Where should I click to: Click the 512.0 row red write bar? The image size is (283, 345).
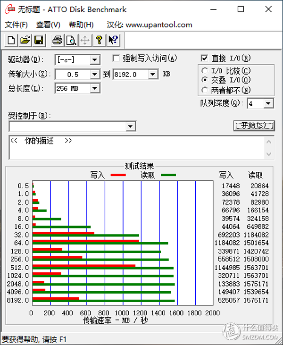point(84,266)
